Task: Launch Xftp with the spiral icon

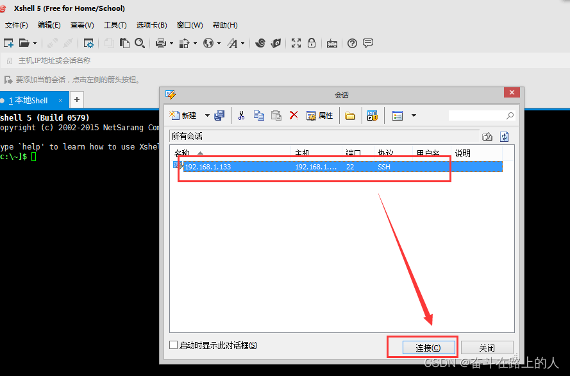Action: tap(260, 43)
